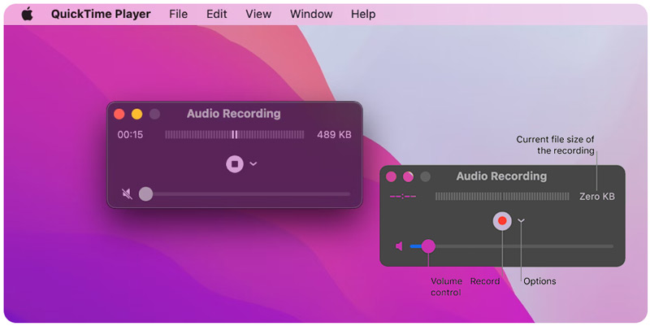Close the Zero KB Audio Recording window

pos(391,176)
